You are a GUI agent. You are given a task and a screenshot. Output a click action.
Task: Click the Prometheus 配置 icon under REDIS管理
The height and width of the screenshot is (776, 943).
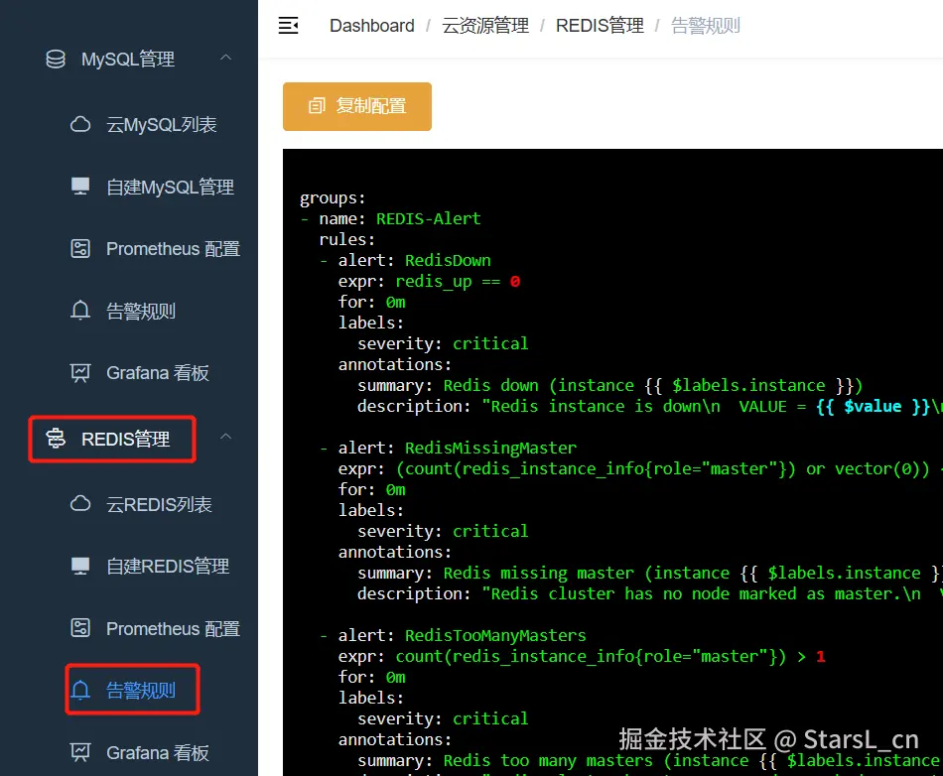click(x=80, y=628)
